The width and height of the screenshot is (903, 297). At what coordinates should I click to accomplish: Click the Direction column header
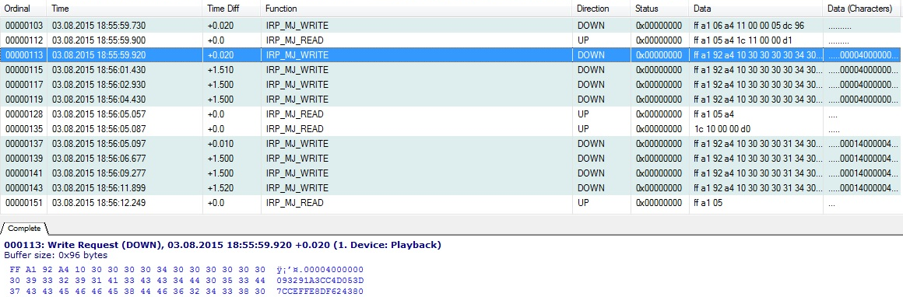601,9
